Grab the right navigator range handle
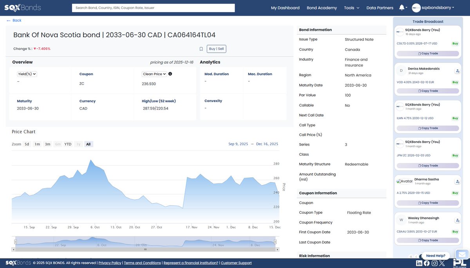Viewport: 470px width, 268px height. 275,242
